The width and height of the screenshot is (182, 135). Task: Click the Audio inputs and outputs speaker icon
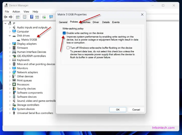coord(14,27)
